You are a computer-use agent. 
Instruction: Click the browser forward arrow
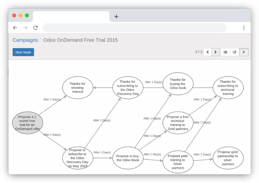25,28
